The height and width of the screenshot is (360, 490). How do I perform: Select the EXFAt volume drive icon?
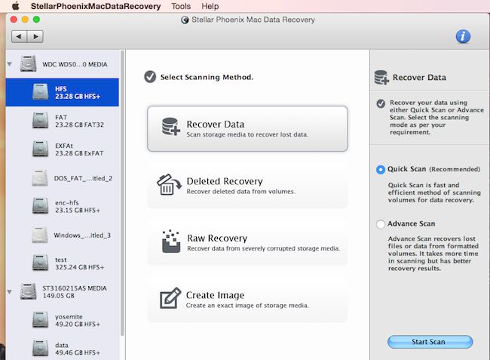(x=40, y=149)
